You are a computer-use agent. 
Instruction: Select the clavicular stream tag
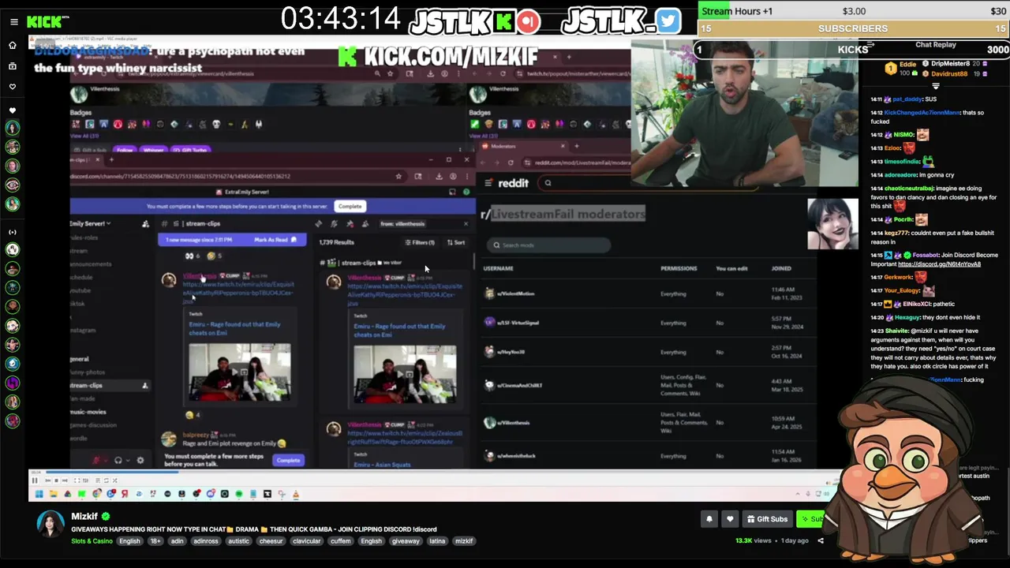tap(306, 541)
